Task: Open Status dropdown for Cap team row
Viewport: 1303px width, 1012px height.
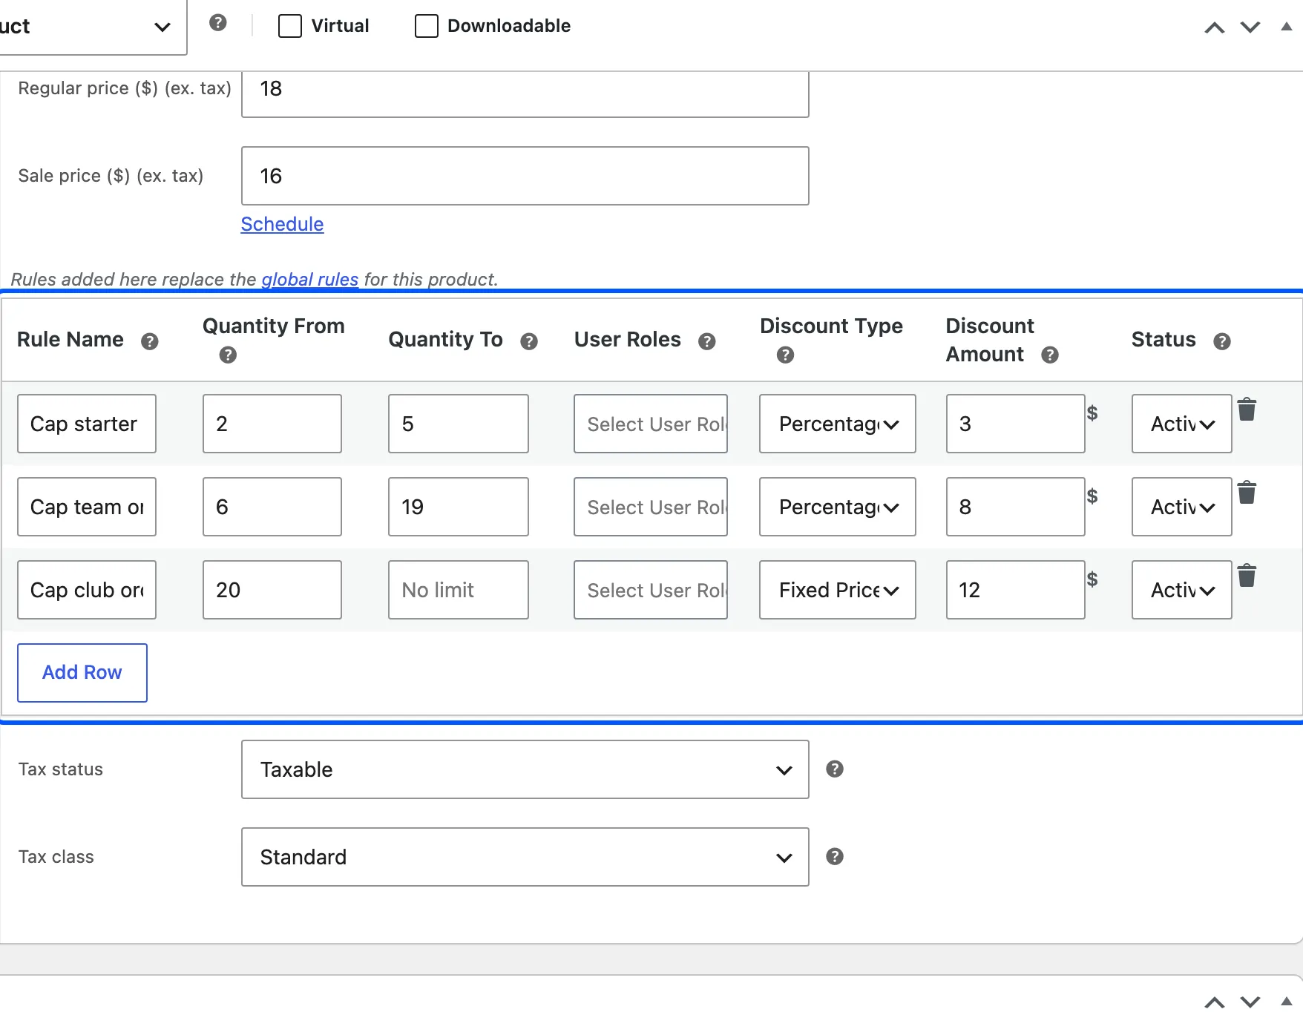Action: 1182,507
